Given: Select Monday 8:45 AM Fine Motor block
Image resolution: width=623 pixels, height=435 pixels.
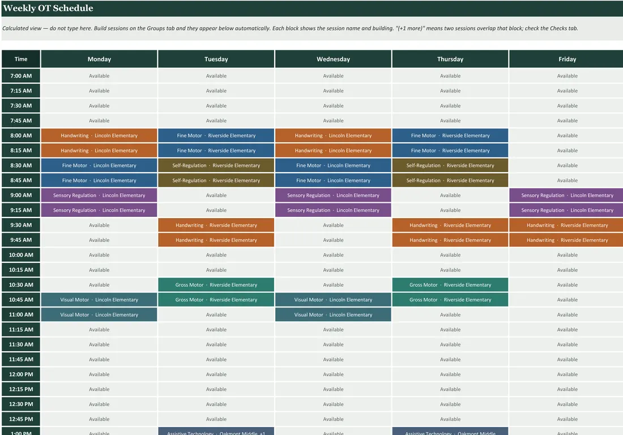Looking at the screenshot, I should pyautogui.click(x=99, y=180).
